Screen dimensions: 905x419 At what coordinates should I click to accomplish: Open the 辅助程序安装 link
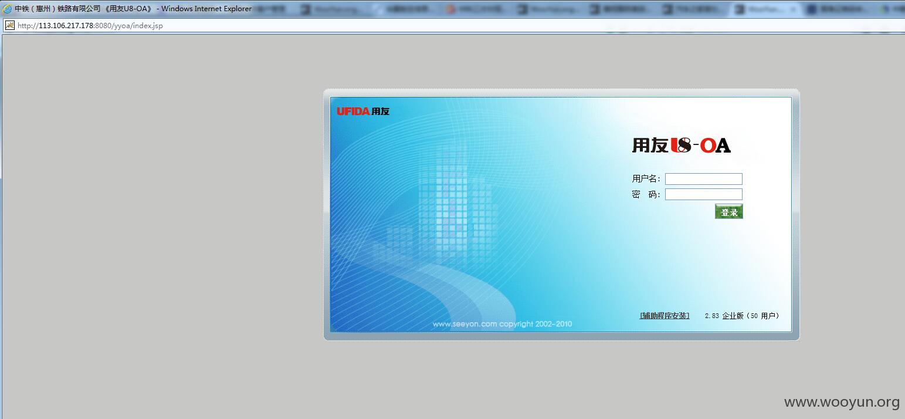coord(665,316)
